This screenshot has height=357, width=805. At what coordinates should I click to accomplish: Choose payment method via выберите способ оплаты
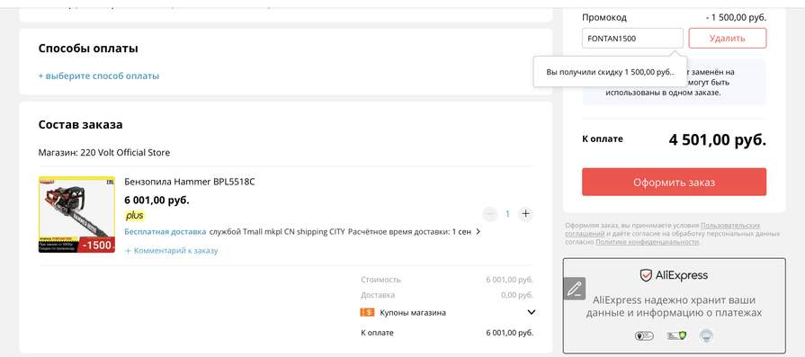pyautogui.click(x=99, y=76)
